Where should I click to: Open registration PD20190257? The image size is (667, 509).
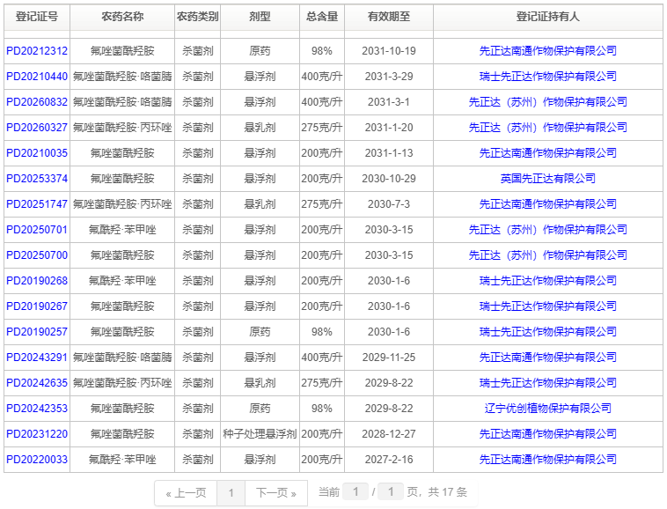pos(37,332)
